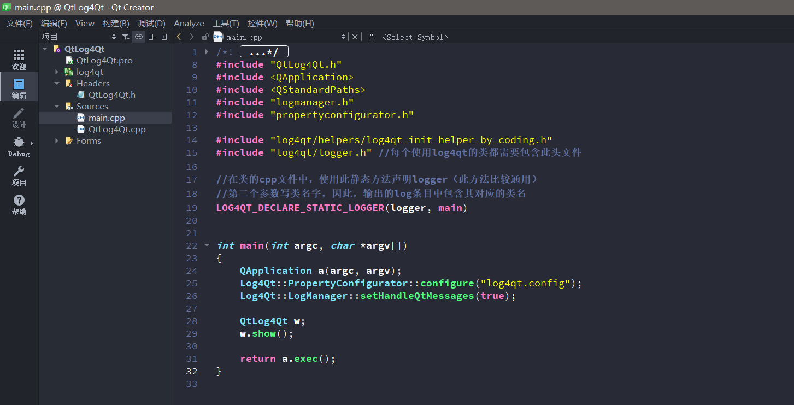The width and height of the screenshot is (794, 405).
Task: Click "propertyconfigurator.h" on line 12
Action: (x=342, y=115)
